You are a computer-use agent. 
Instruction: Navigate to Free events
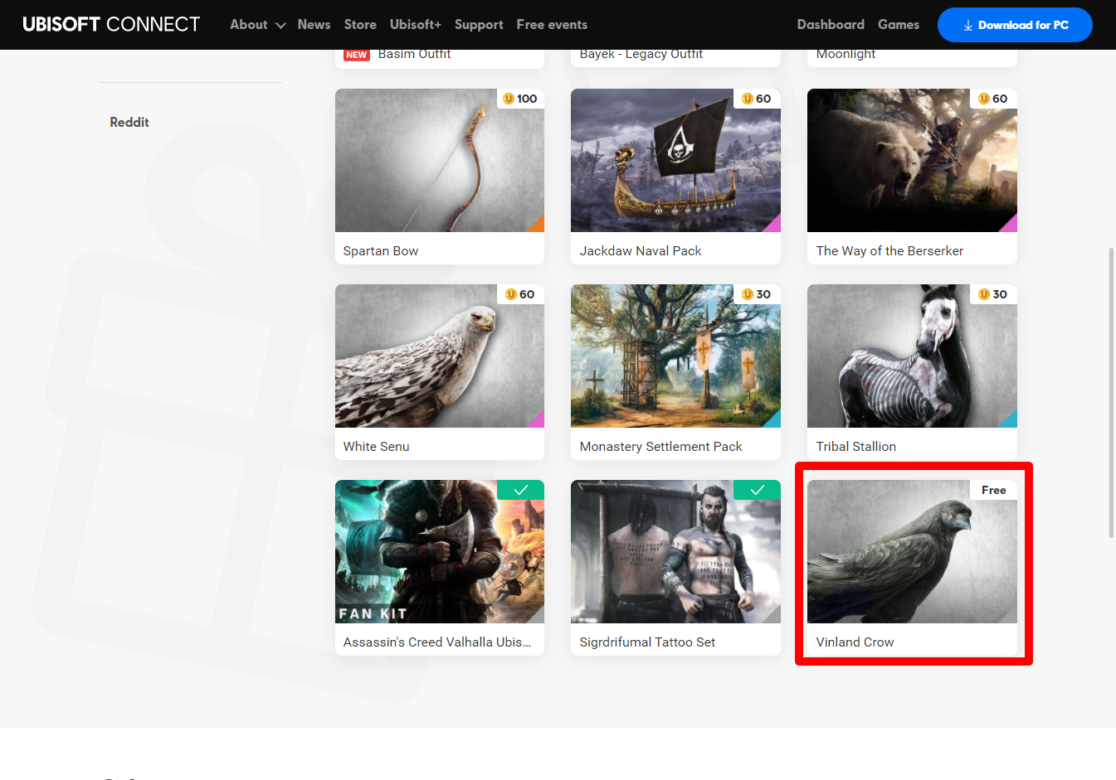pyautogui.click(x=552, y=25)
